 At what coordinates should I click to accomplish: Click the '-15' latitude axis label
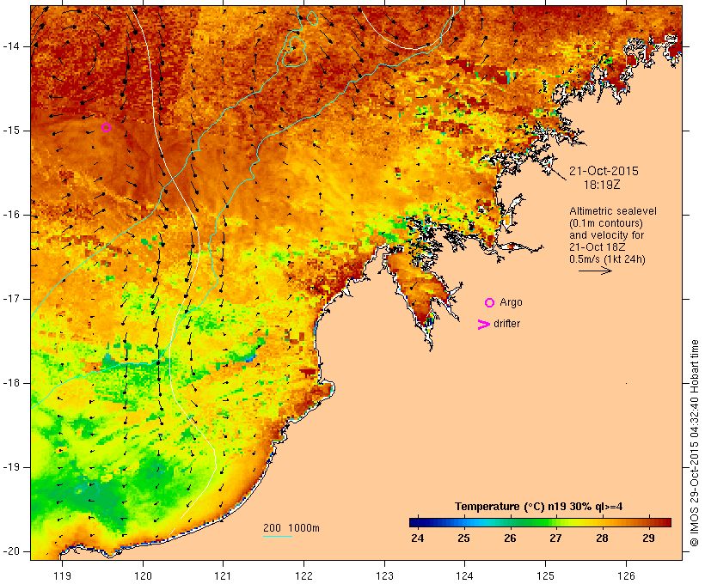pyautogui.click(x=10, y=131)
